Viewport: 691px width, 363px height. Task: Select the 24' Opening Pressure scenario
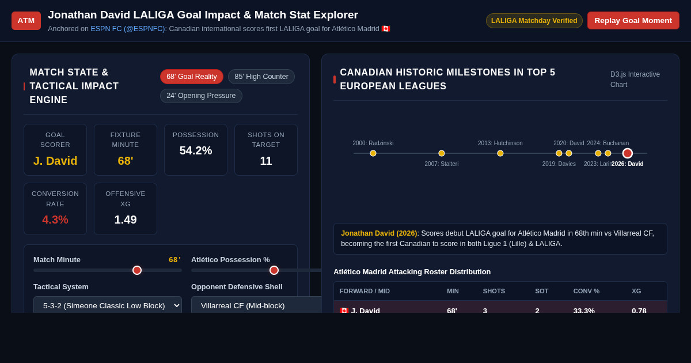click(201, 96)
